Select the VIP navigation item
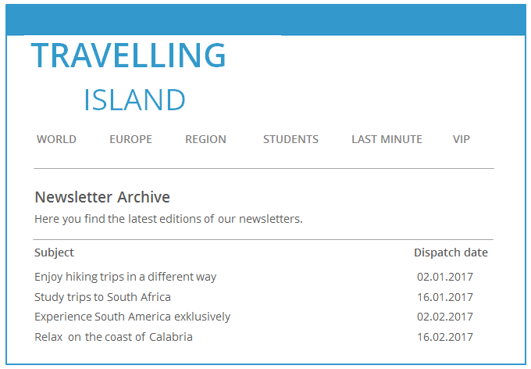This screenshot has width=531, height=369. [462, 139]
